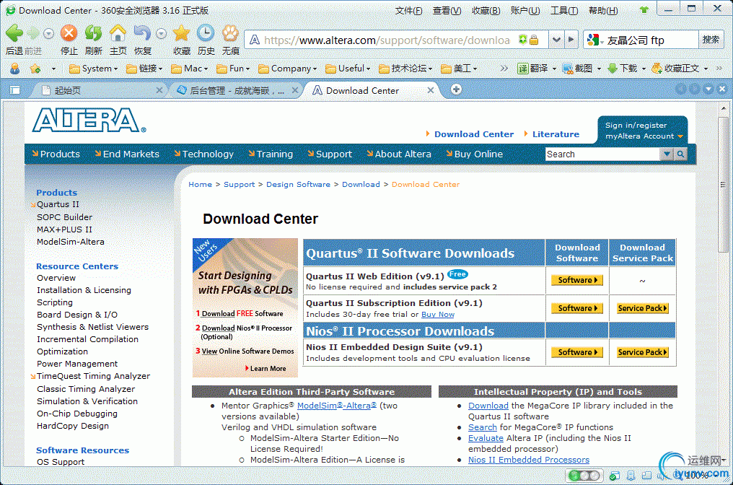Click Sign in/register myAltera Account
The width and height of the screenshot is (733, 485).
click(x=643, y=131)
